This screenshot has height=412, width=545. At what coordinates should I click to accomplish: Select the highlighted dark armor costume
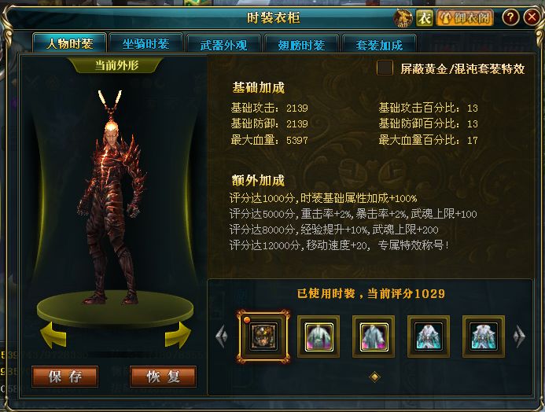[x=263, y=337]
